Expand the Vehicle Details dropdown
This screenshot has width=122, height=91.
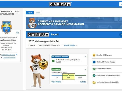coord(70,45)
